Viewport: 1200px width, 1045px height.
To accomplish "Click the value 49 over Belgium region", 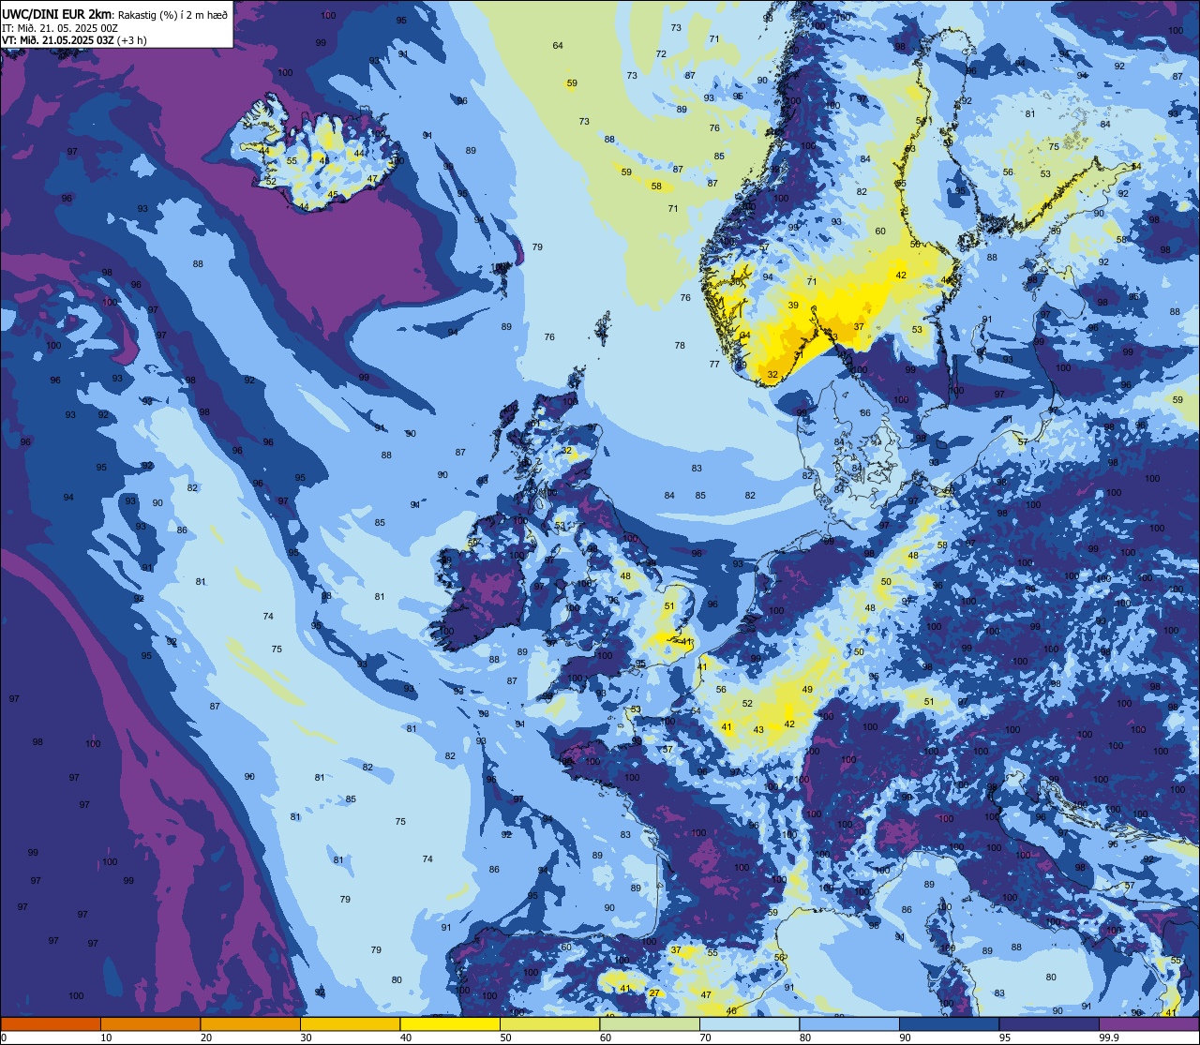I will pyautogui.click(x=807, y=689).
